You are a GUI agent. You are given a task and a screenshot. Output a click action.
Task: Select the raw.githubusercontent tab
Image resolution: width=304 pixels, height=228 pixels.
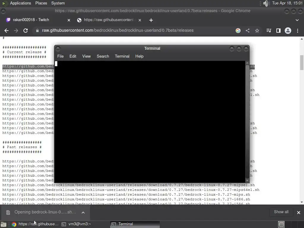click(x=109, y=20)
